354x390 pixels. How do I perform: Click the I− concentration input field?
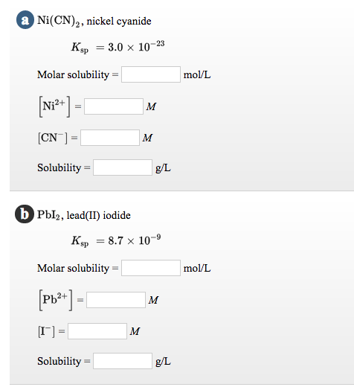(x=97, y=331)
